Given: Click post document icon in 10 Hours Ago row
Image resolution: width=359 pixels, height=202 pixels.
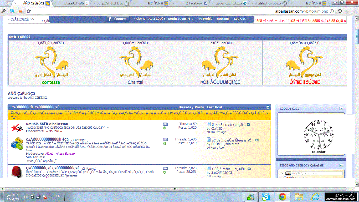Looking at the screenshot, I should click(x=209, y=140).
